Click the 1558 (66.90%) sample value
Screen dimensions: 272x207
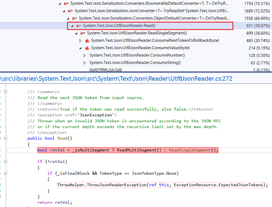click(257, 19)
